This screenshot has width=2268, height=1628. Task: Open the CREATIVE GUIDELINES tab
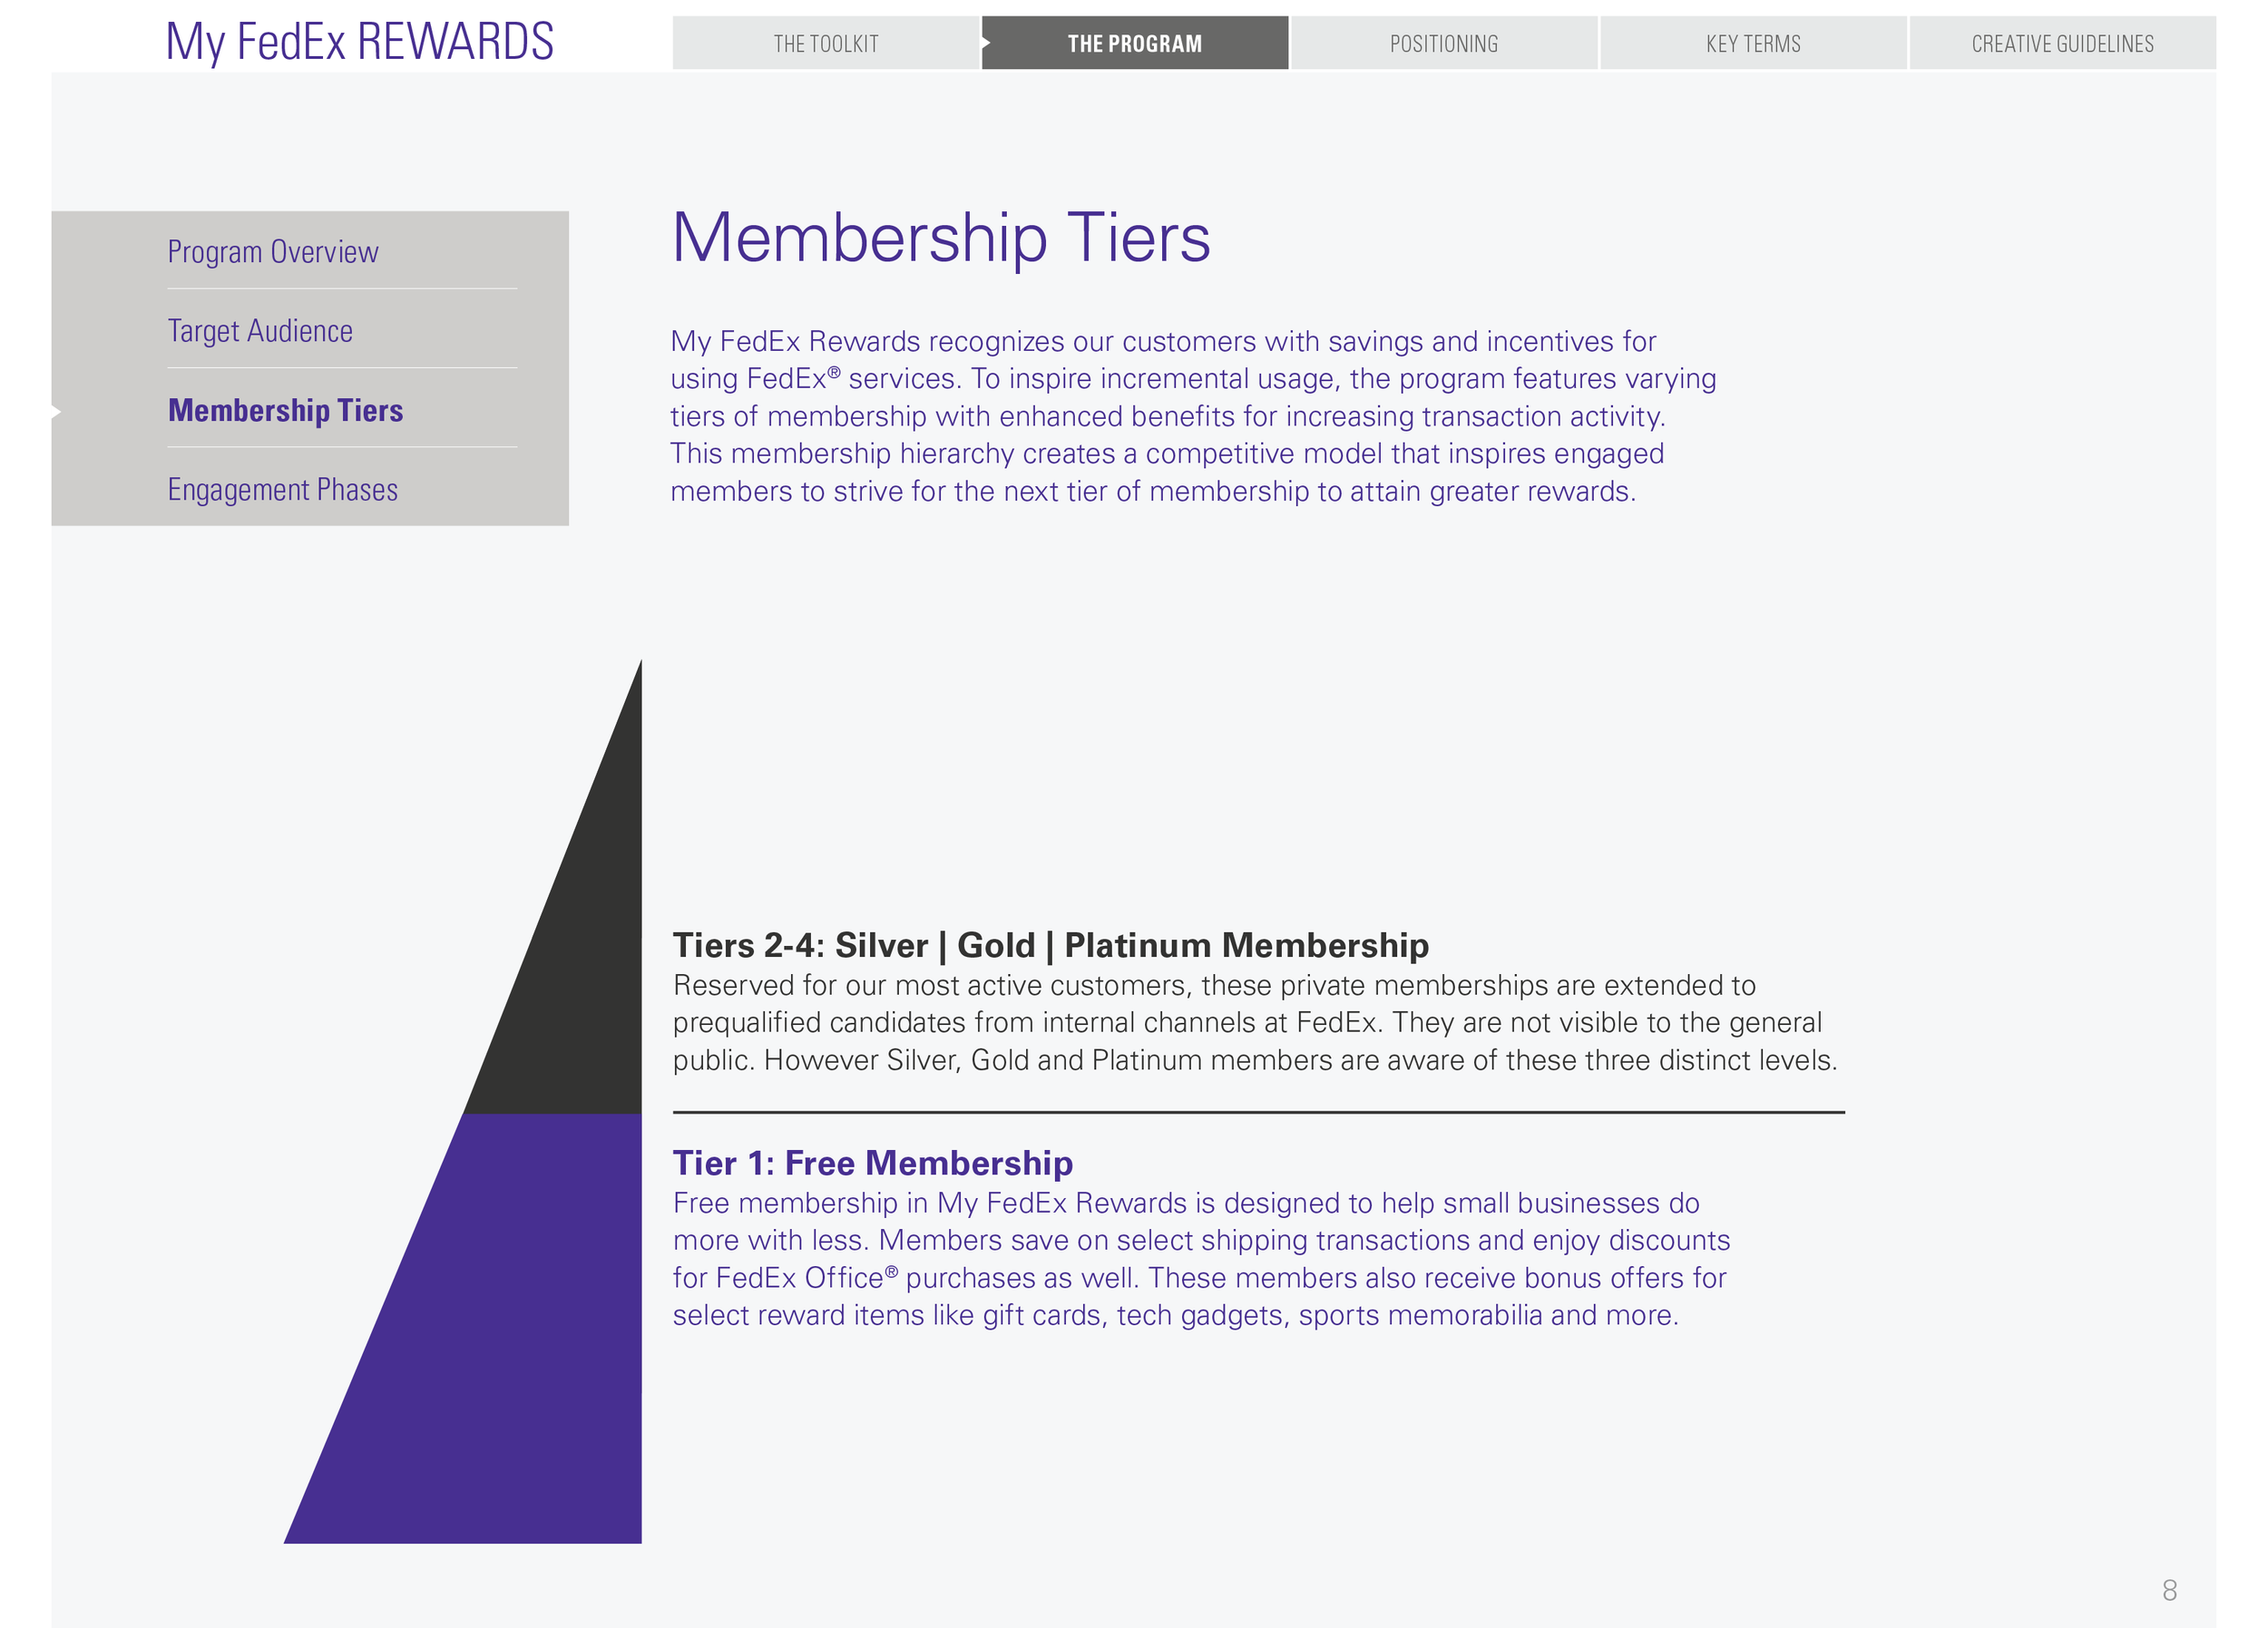[x=2062, y=43]
